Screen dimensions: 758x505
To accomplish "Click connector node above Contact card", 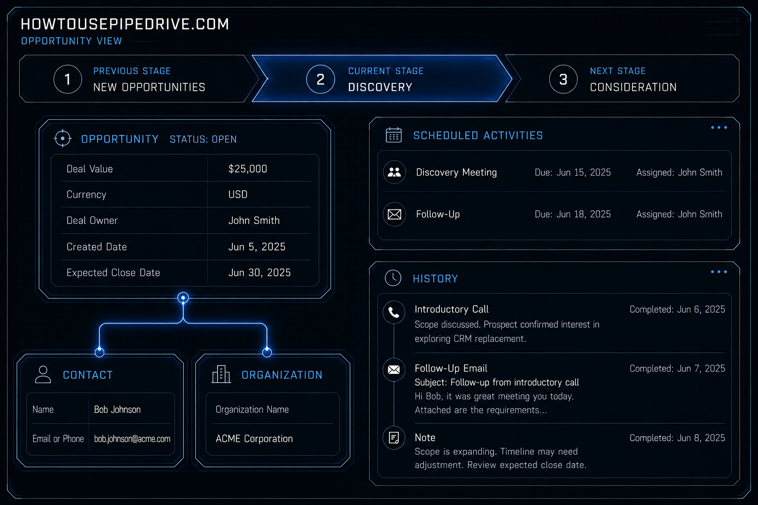I will pos(99,352).
